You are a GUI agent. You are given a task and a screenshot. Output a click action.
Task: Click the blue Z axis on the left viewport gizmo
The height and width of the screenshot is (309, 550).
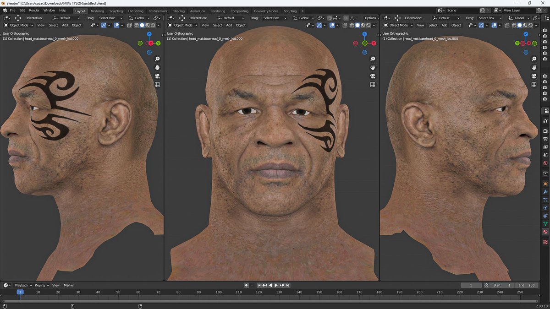coord(149,34)
